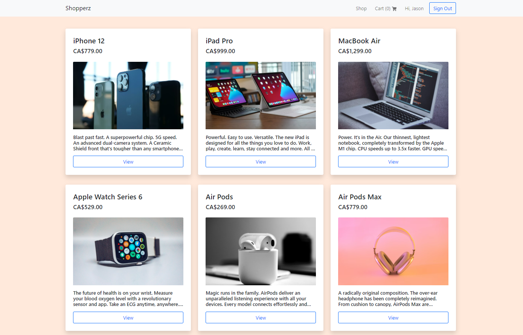Click the Cart (0) text in navbar
Image resolution: width=523 pixels, height=335 pixels.
383,8
